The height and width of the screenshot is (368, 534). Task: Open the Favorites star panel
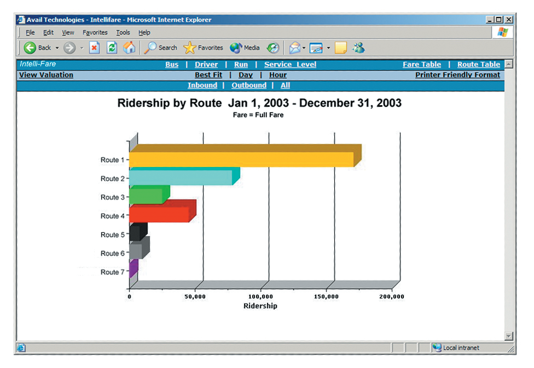[204, 48]
